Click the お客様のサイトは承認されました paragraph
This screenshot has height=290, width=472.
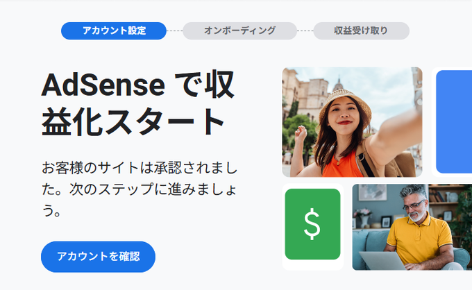coord(140,189)
